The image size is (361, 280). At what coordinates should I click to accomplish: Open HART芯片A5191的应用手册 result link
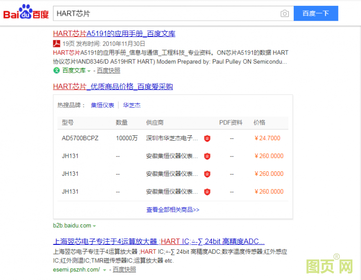[x=114, y=33]
